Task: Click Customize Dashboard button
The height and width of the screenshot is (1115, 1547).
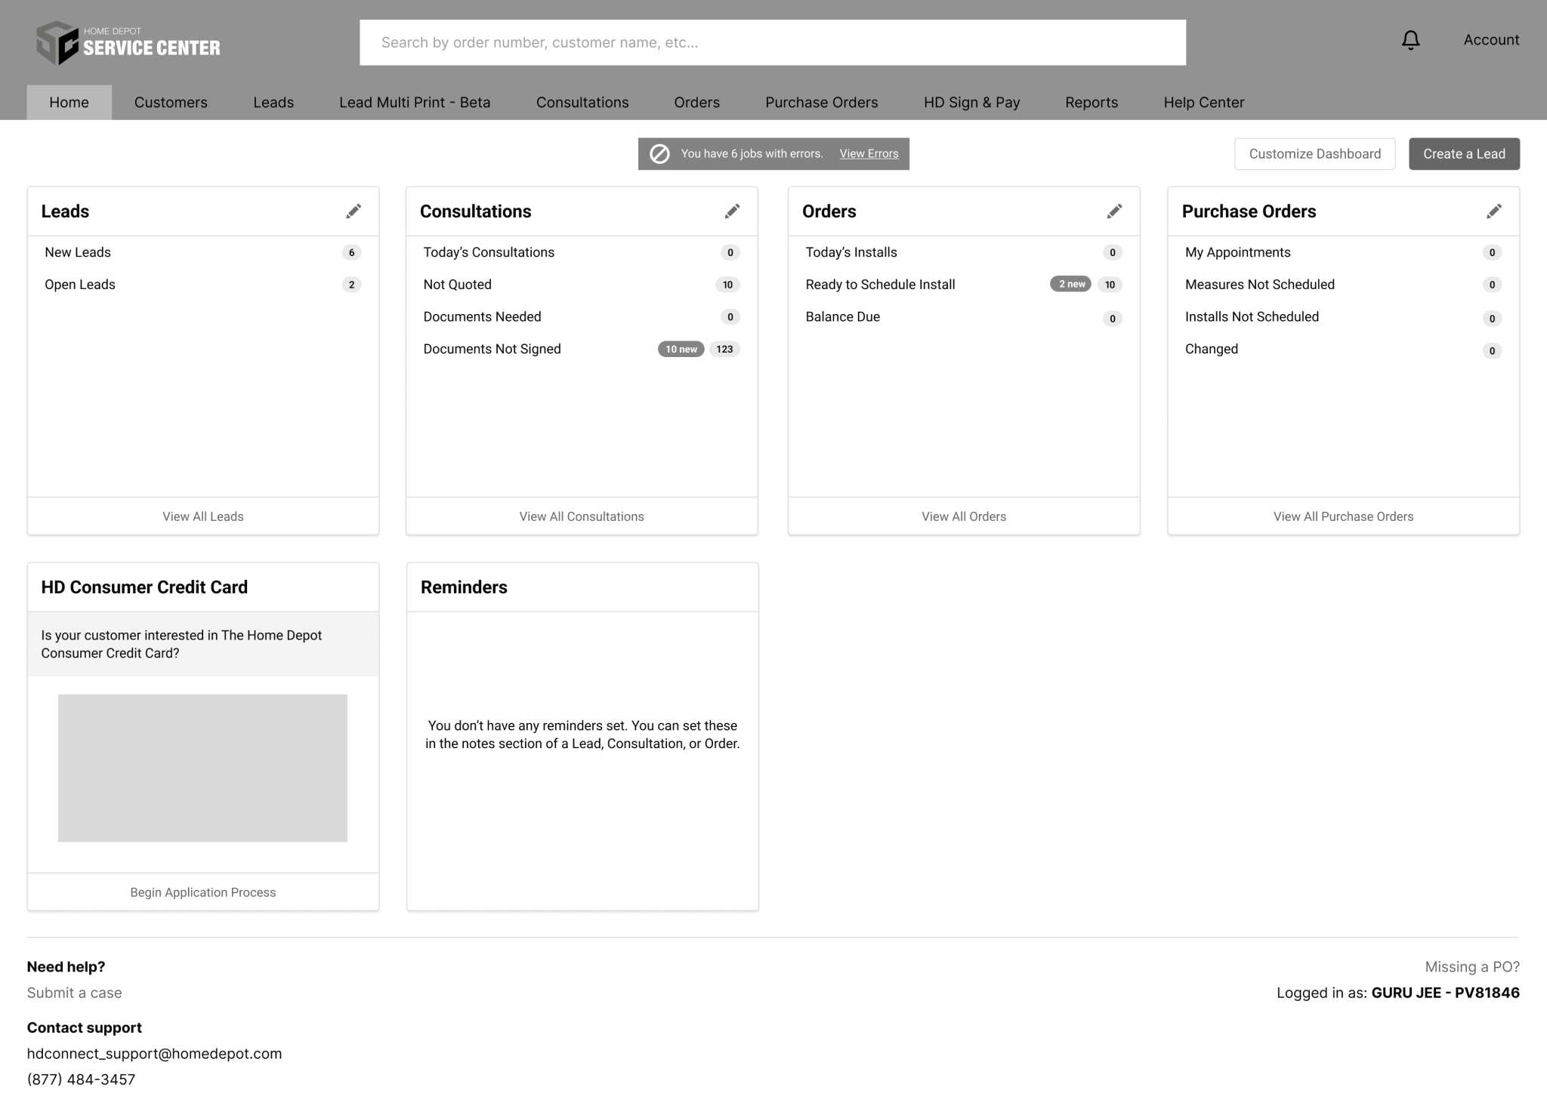Action: point(1315,154)
